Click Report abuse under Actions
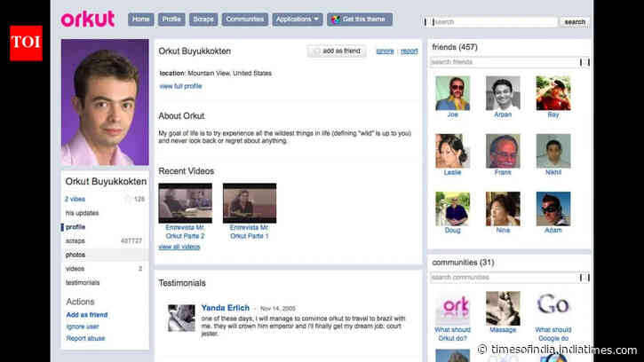Image resolution: width=644 pixels, height=362 pixels. (x=86, y=339)
